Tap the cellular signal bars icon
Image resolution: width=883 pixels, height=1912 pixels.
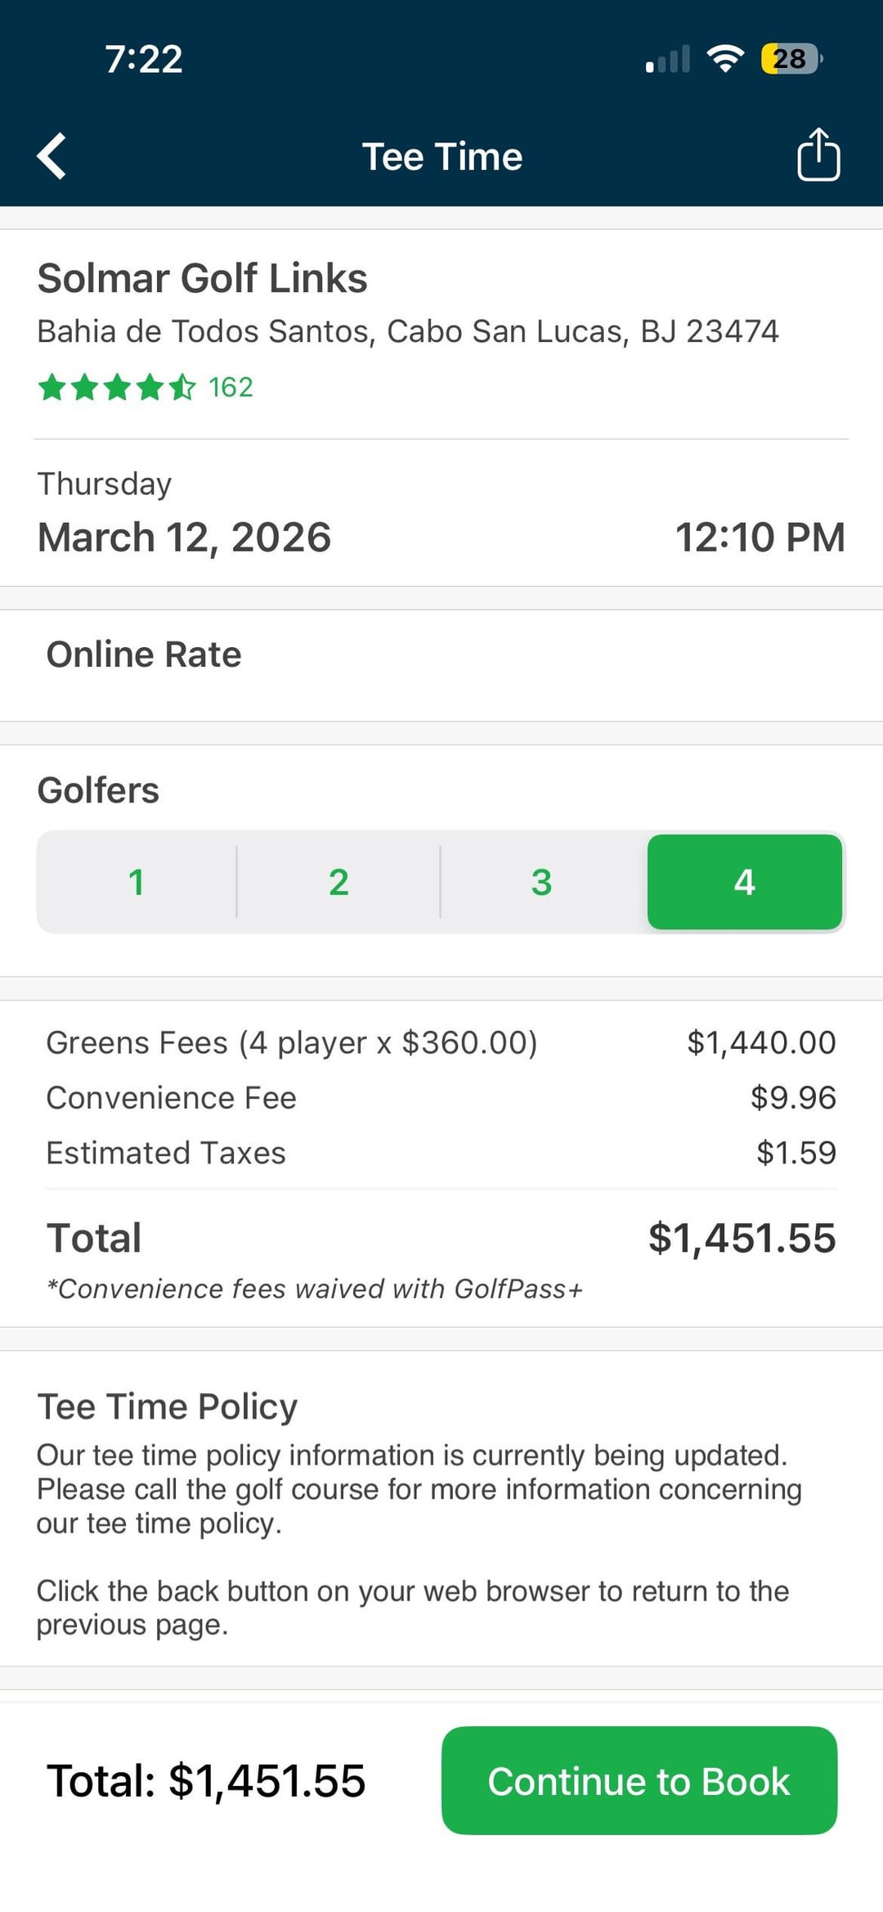click(x=668, y=60)
